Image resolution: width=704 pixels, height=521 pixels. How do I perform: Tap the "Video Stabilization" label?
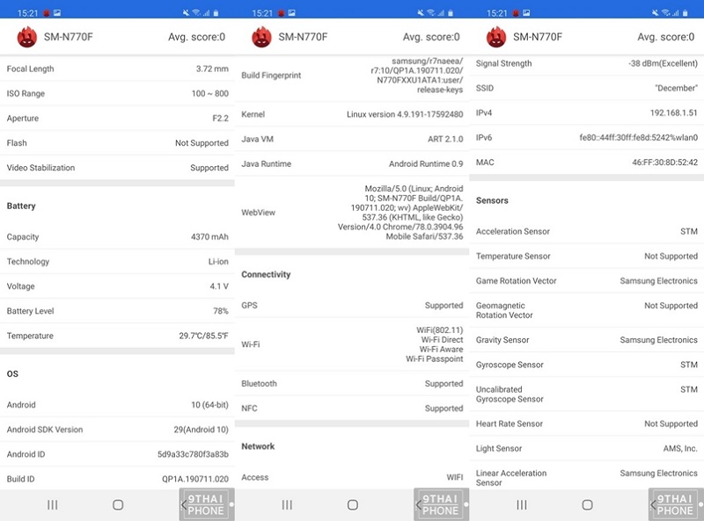coord(40,168)
